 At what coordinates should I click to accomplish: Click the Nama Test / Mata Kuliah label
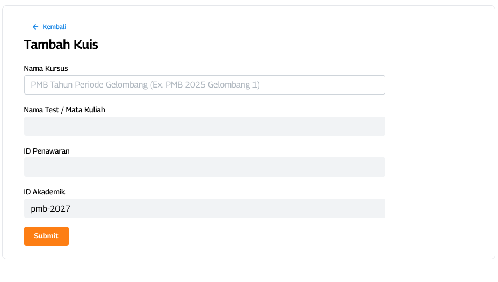(x=64, y=110)
